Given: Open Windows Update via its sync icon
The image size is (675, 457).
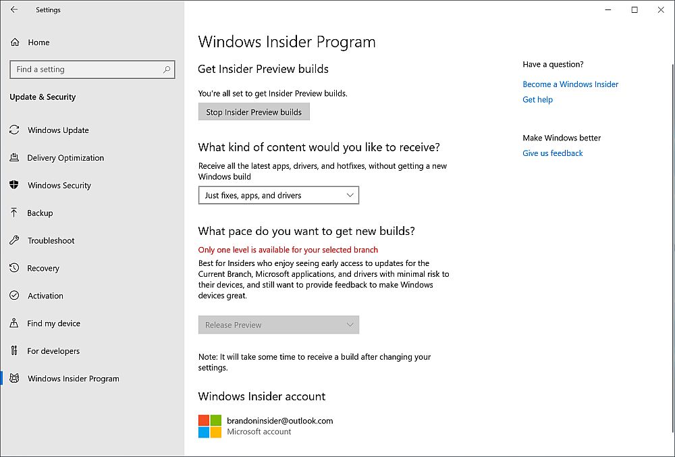Looking at the screenshot, I should (x=14, y=130).
